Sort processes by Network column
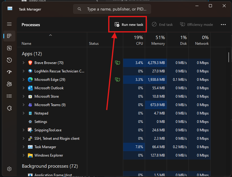This screenshot has height=177, width=232. (200, 40)
